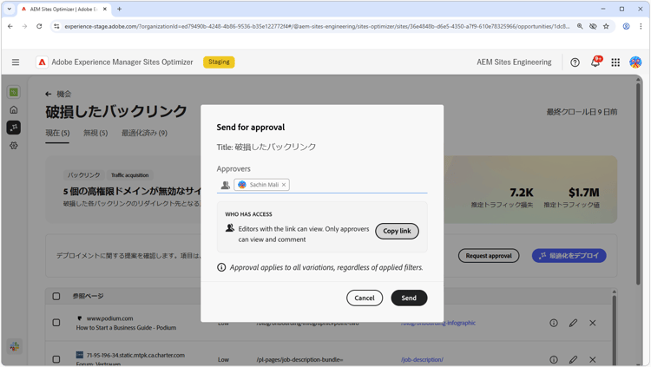Open new browser tab
Viewport: 651px width, 367px height.
[x=119, y=9]
